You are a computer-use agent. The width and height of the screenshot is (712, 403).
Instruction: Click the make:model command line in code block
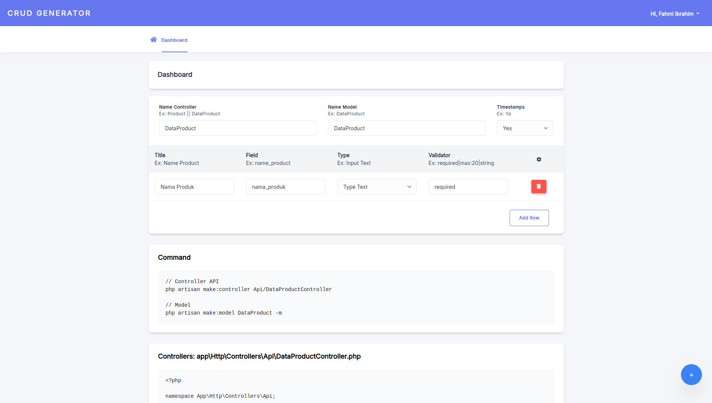223,313
